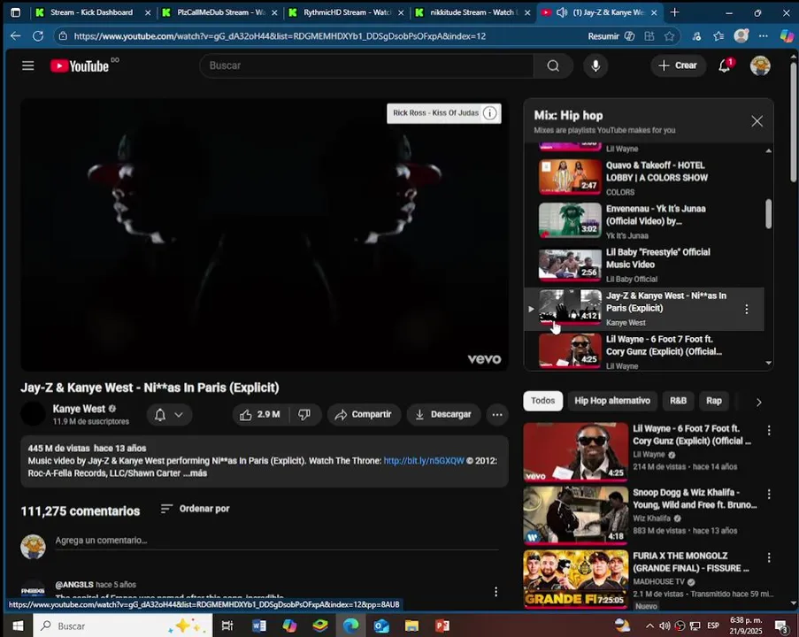Like the video with 2.9 M likes
The height and width of the screenshot is (637, 799).
260,414
